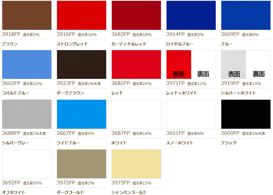This screenshot has height=195, width=273.
Task: Choose Champagne Gold 3973FP swatch
Action: 136,164
